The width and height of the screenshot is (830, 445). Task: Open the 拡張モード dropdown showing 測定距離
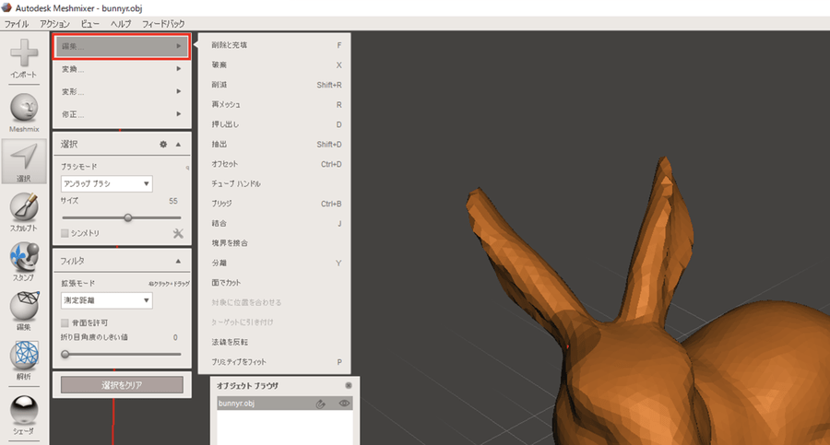pos(107,300)
